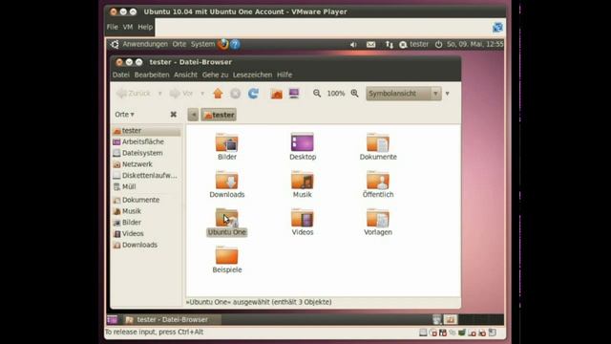611x344 pixels.
Task: Click the 100% zoom level text
Action: 336,94
